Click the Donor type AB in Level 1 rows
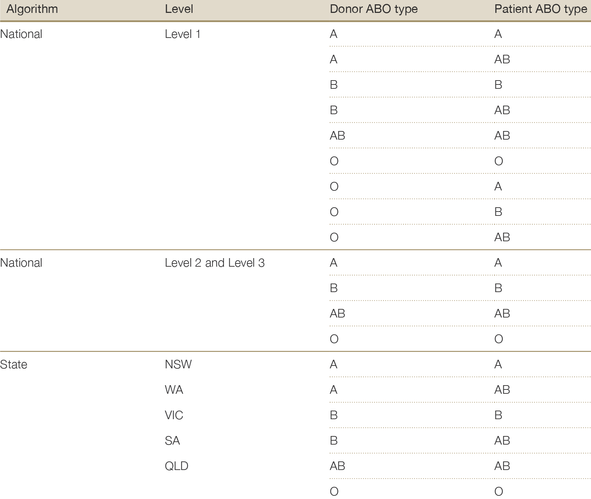 (x=337, y=136)
